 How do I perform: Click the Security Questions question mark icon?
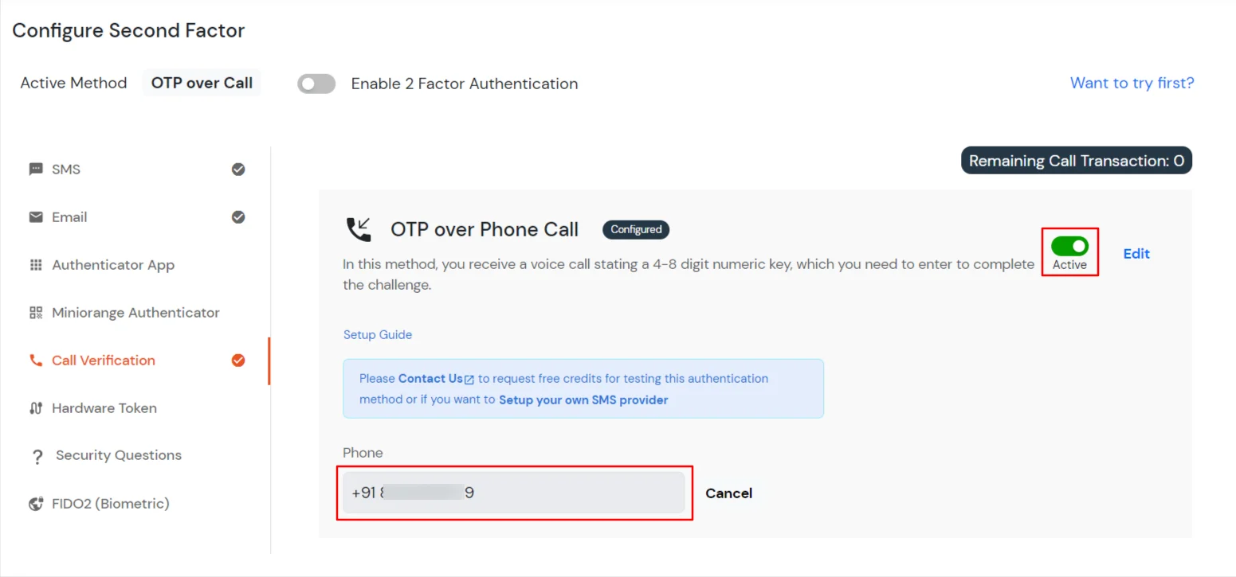pos(37,454)
